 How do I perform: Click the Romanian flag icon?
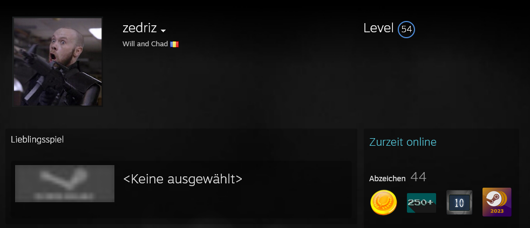pyautogui.click(x=174, y=44)
